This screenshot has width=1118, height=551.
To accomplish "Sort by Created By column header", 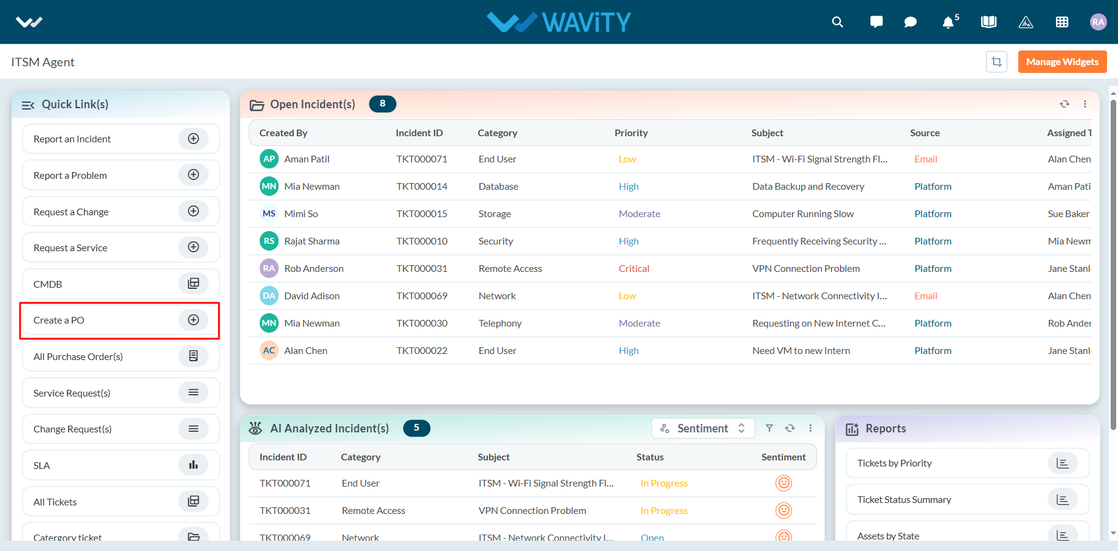I will (x=283, y=133).
